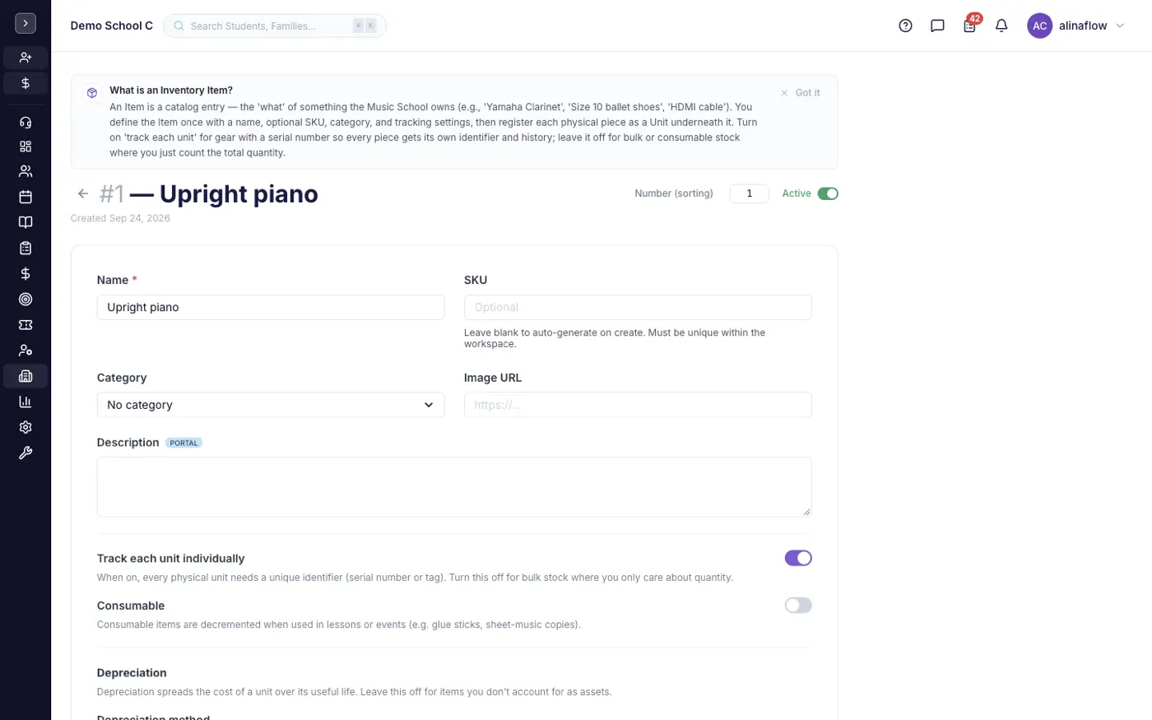Open the people sidebar icon
The width and height of the screenshot is (1152, 720).
point(26,171)
